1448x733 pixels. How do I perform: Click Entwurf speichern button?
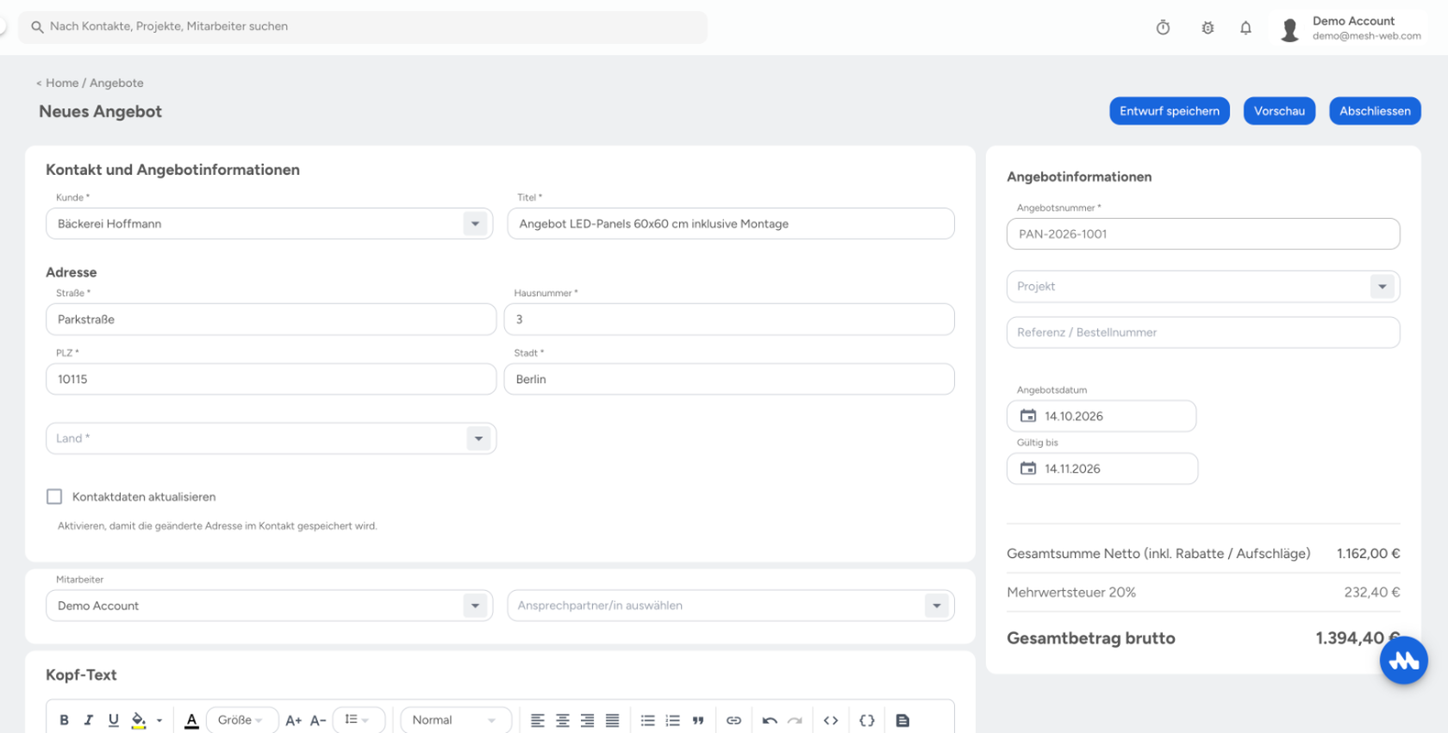tap(1170, 111)
